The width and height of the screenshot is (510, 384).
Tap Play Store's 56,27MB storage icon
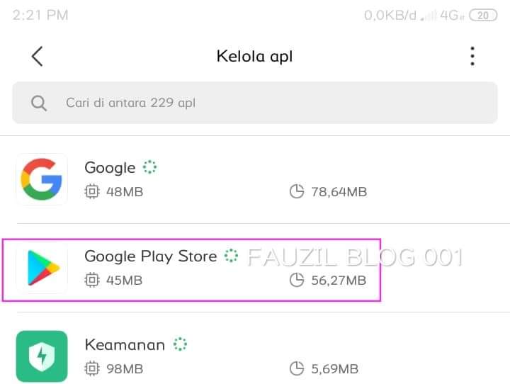297,281
